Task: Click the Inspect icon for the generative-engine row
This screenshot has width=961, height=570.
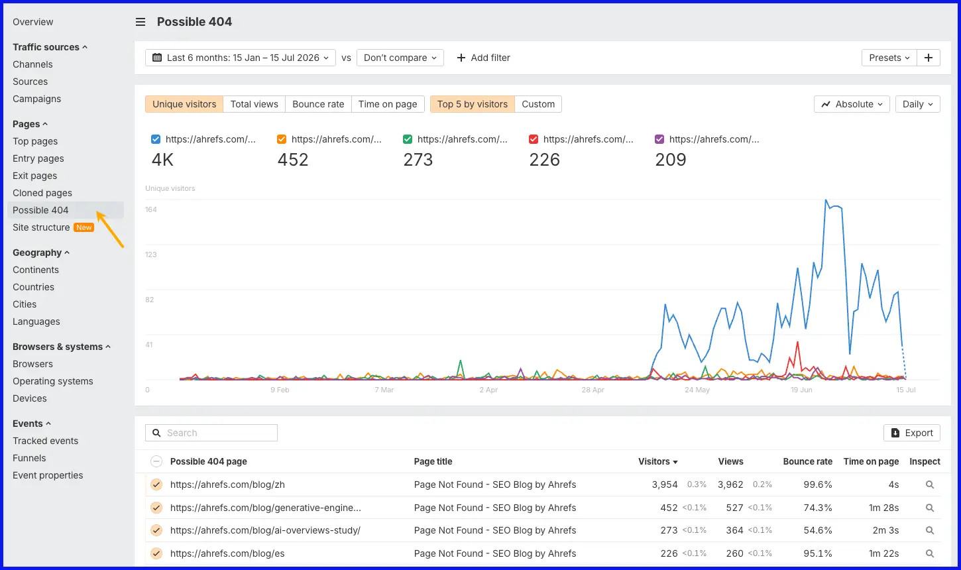Action: coord(930,508)
